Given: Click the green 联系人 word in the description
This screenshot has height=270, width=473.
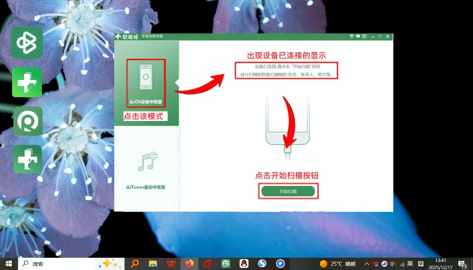Looking at the screenshot, I should [x=306, y=75].
